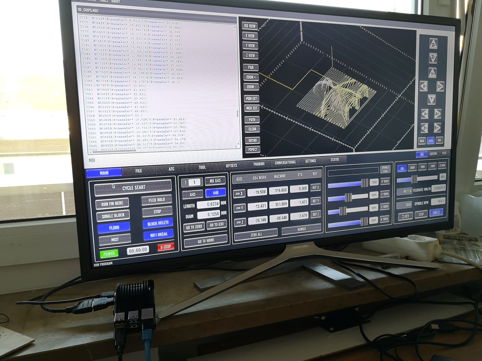This screenshot has width=482, height=361.
Task: Open the OFFSETS tab
Action: tap(232, 166)
